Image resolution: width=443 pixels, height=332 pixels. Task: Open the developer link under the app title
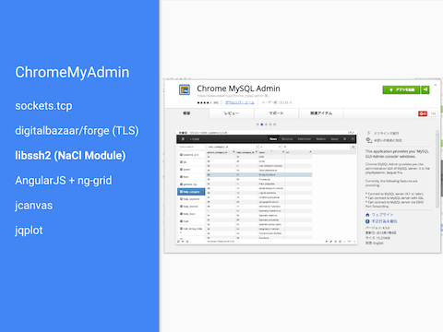coord(240,102)
